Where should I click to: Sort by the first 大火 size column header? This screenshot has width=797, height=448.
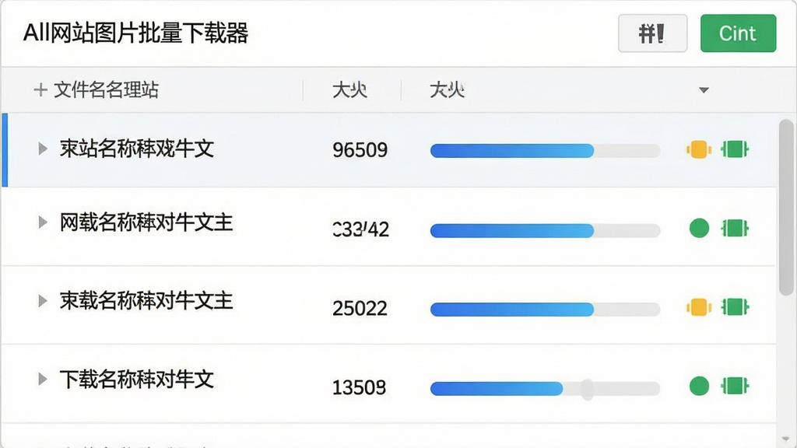click(x=349, y=90)
